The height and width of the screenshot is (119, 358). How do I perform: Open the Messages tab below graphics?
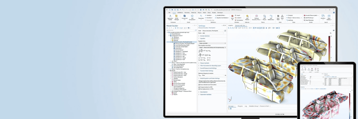click(x=232, y=106)
